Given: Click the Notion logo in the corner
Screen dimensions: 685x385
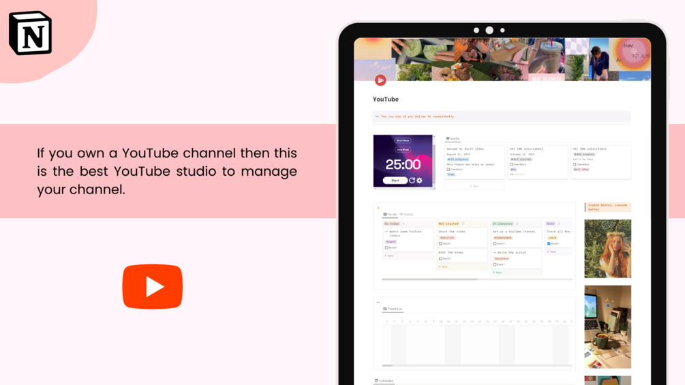Looking at the screenshot, I should point(30,33).
